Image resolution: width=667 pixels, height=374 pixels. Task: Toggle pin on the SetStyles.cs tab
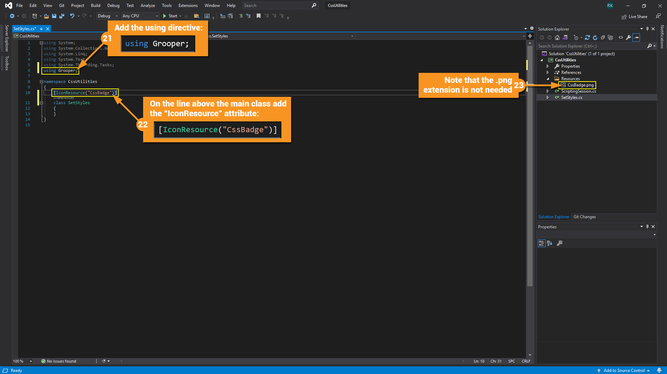(41, 29)
